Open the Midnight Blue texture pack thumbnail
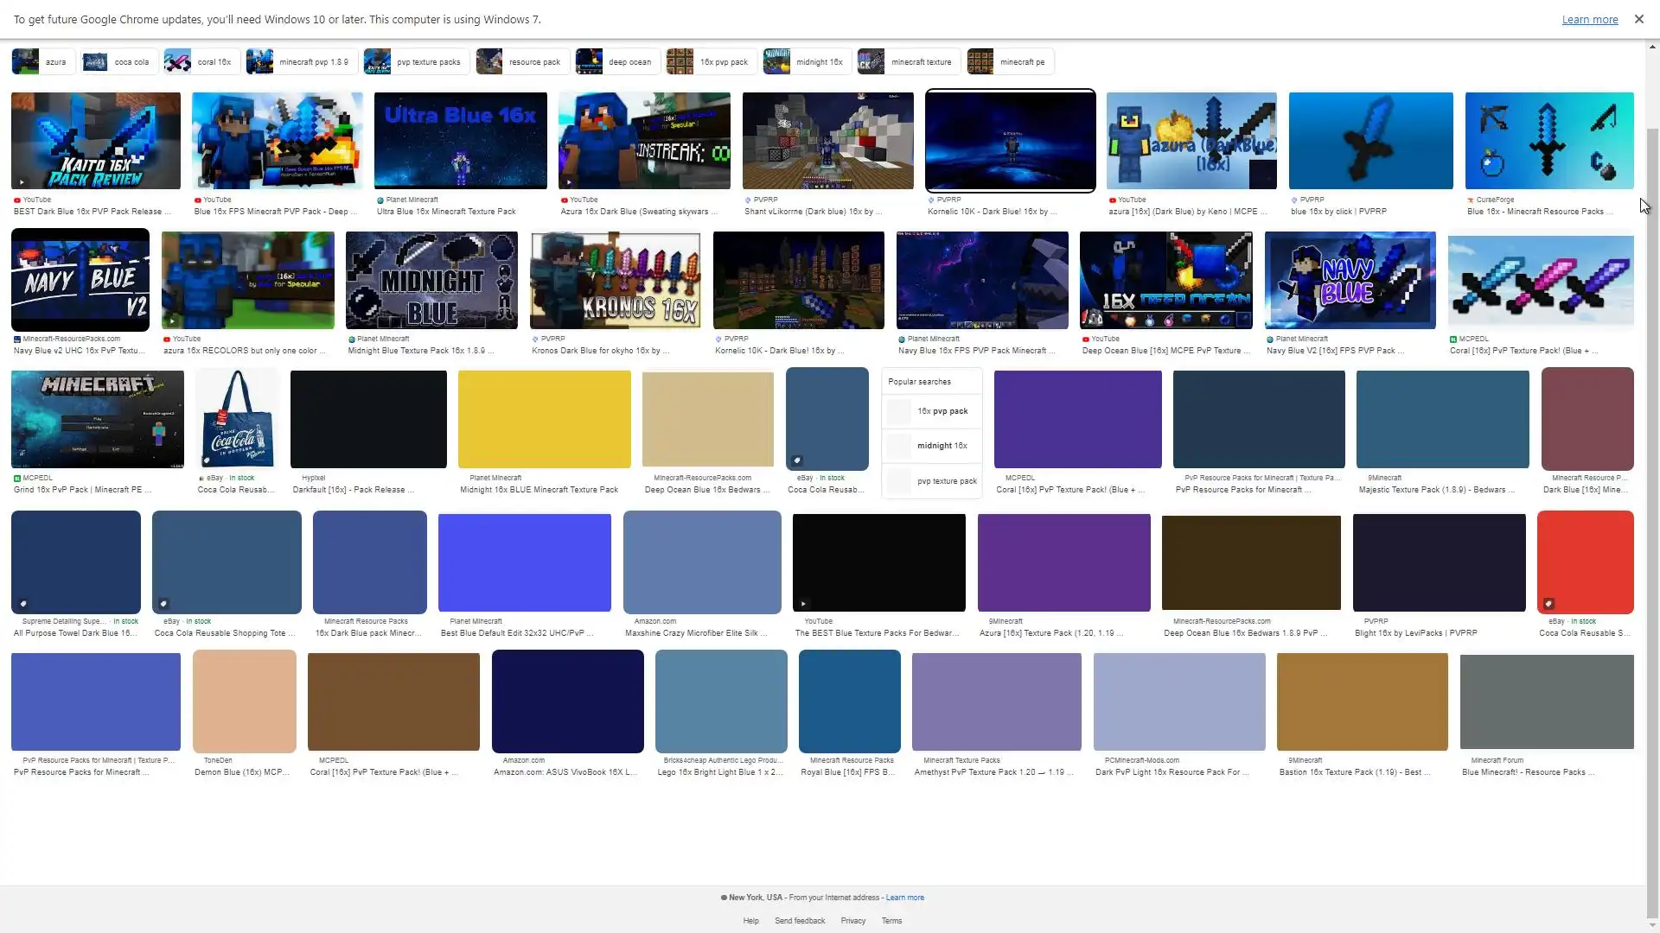The height and width of the screenshot is (933, 1660). 431,280
